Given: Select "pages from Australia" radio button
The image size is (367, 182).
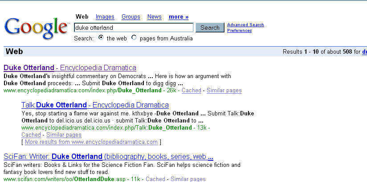Looking at the screenshot, I should [x=134, y=38].
